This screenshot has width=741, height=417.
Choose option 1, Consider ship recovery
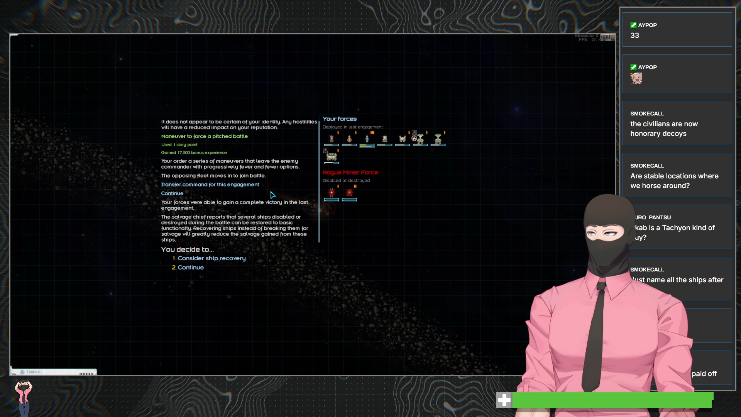click(x=211, y=258)
